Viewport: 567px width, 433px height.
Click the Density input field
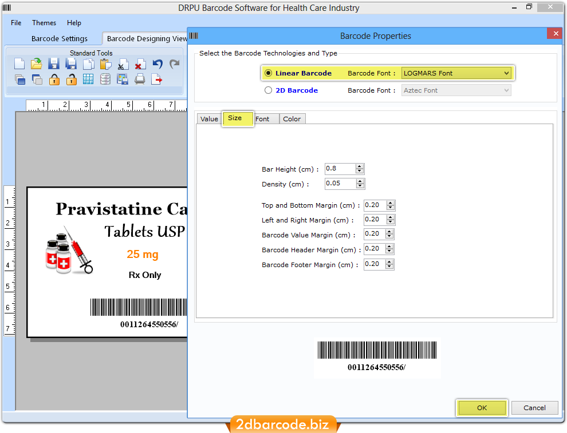(x=341, y=184)
